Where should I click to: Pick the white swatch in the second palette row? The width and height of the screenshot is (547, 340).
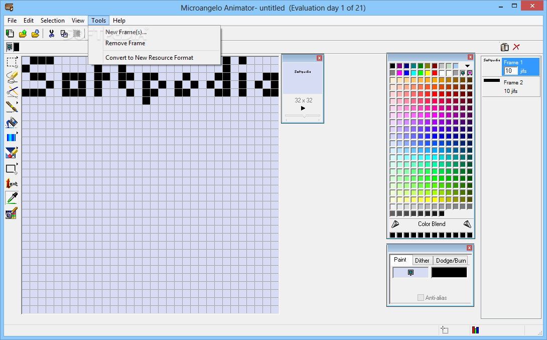click(442, 73)
